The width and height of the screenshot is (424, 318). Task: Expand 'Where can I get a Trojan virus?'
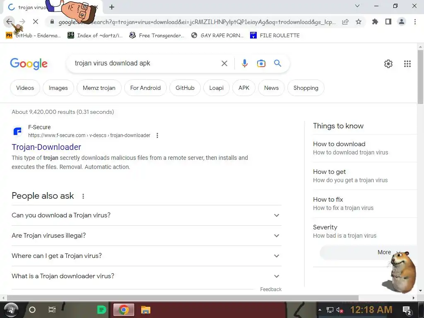click(147, 256)
